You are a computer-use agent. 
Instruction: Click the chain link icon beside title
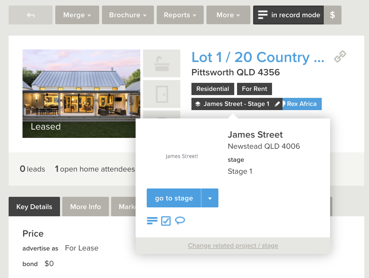point(340,56)
